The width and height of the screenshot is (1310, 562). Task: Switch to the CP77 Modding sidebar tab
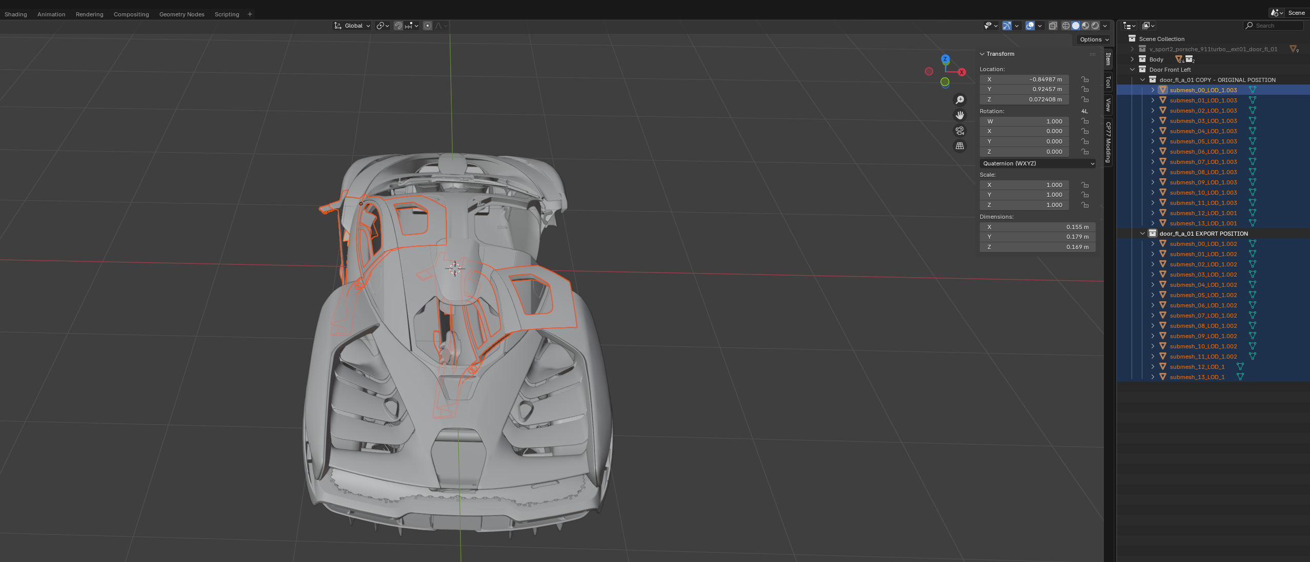pos(1109,142)
